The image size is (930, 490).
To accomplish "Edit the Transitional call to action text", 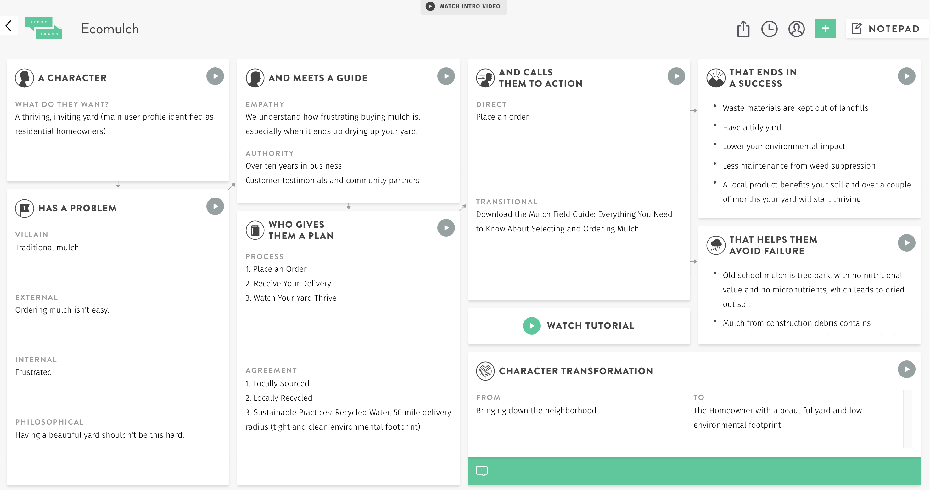I will [x=574, y=221].
